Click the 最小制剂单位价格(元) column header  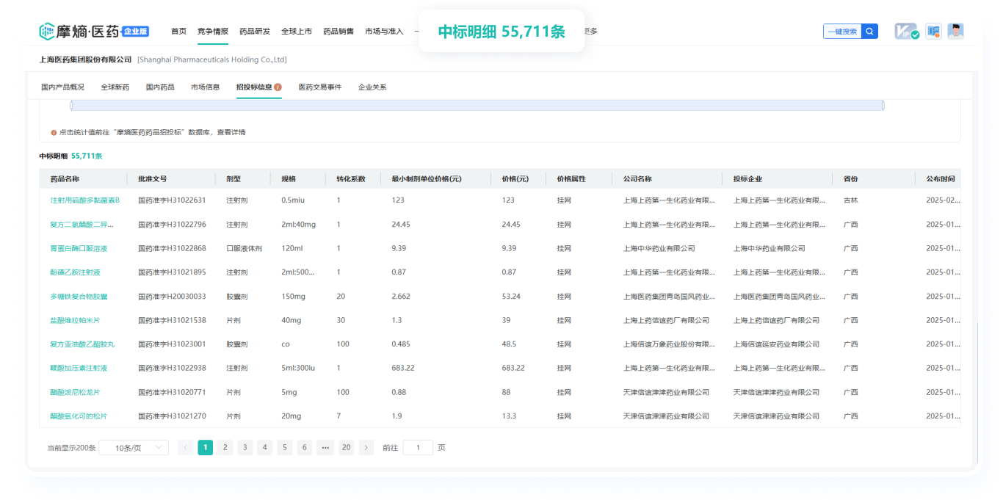pos(427,178)
